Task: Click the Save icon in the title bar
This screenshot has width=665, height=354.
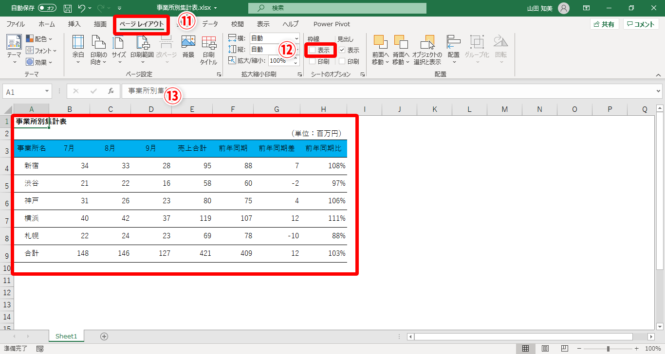Action: coord(68,8)
